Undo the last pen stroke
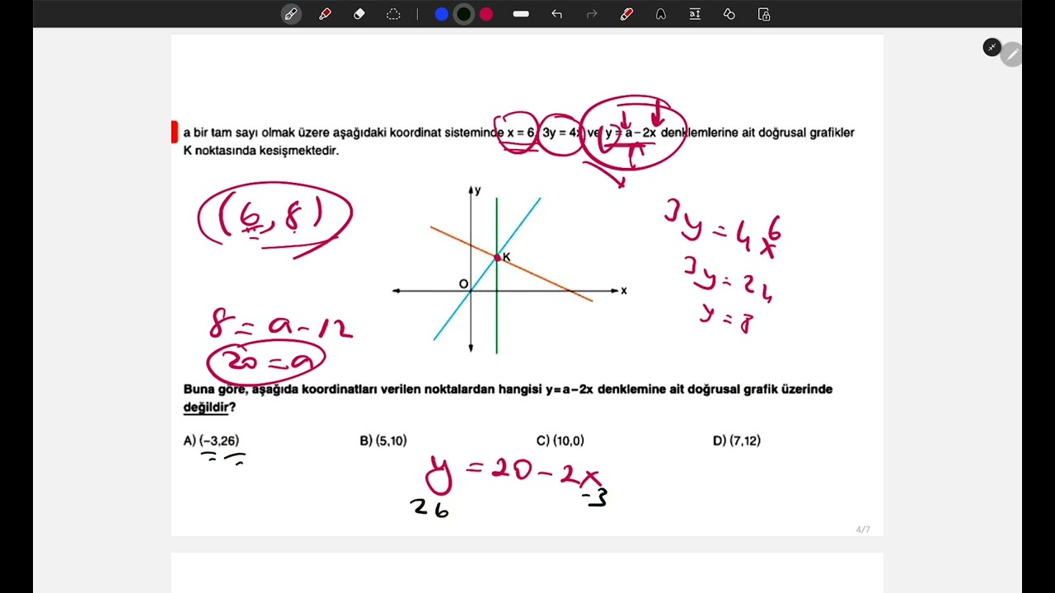This screenshot has width=1055, height=593. (556, 14)
